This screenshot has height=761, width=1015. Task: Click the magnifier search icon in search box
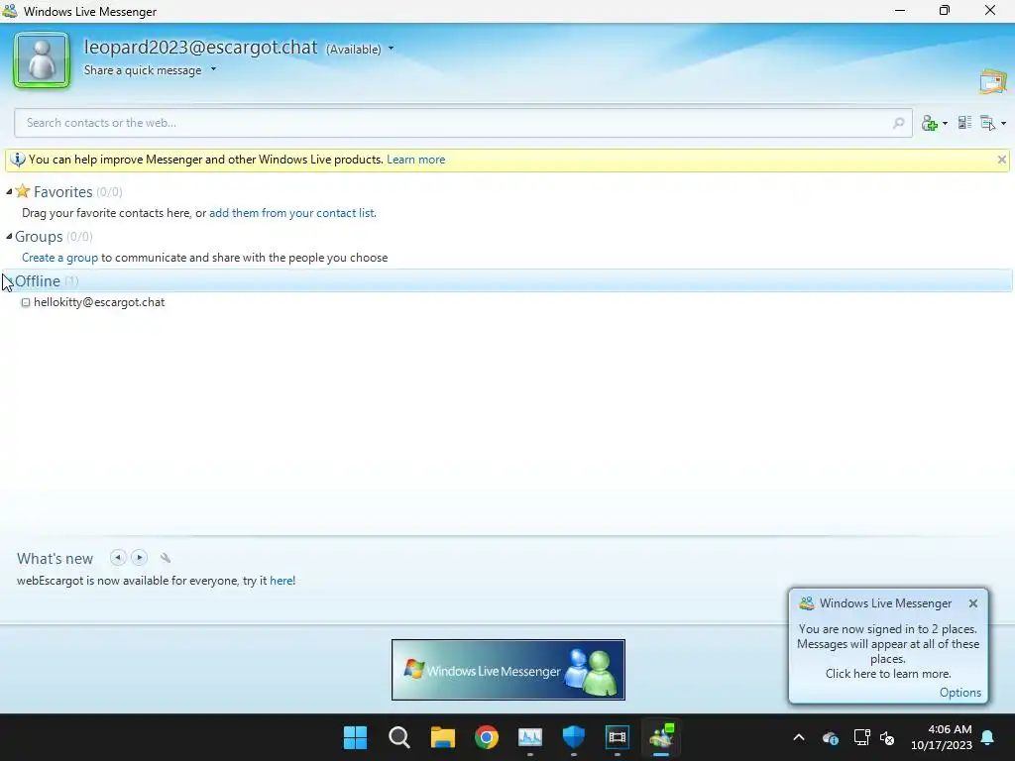point(898,123)
